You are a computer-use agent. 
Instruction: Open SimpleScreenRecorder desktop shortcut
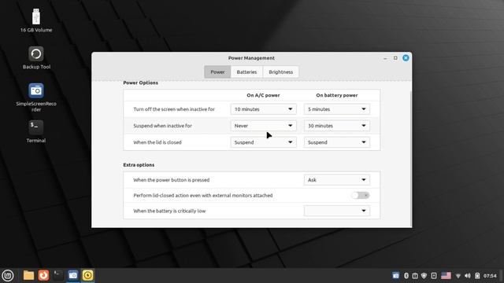point(36,97)
